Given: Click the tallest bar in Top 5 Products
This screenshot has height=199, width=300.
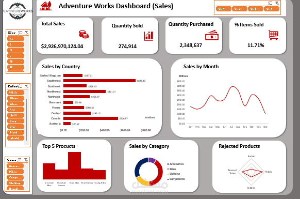Looking at the screenshot, I should point(74,165).
